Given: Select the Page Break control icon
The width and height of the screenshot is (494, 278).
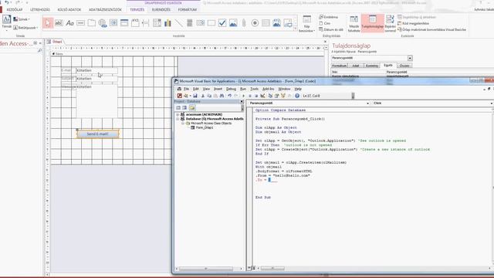Looking at the screenshot, I should point(146,23).
